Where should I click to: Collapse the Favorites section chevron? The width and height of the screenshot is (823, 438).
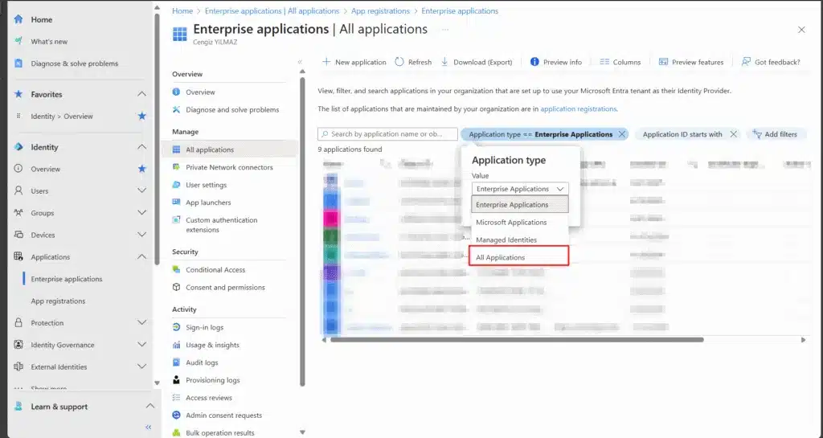coord(141,94)
